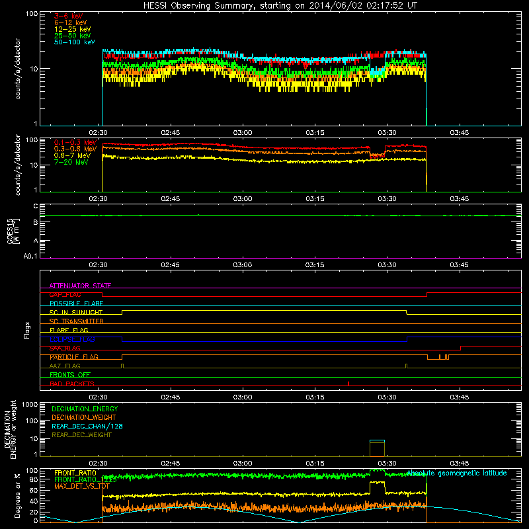
Task: Click the 0.1-0.3 MeV legend label
Action: [x=75, y=142]
